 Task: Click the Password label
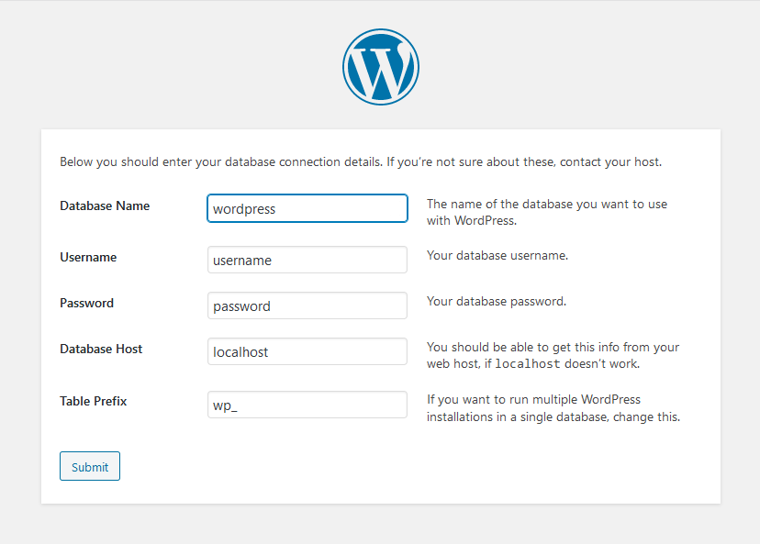[87, 304]
